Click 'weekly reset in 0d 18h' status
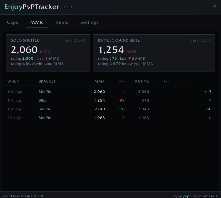This screenshot has width=221, height=198. click(x=24, y=196)
